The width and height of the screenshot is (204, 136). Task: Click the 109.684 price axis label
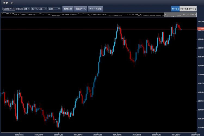click(201, 39)
